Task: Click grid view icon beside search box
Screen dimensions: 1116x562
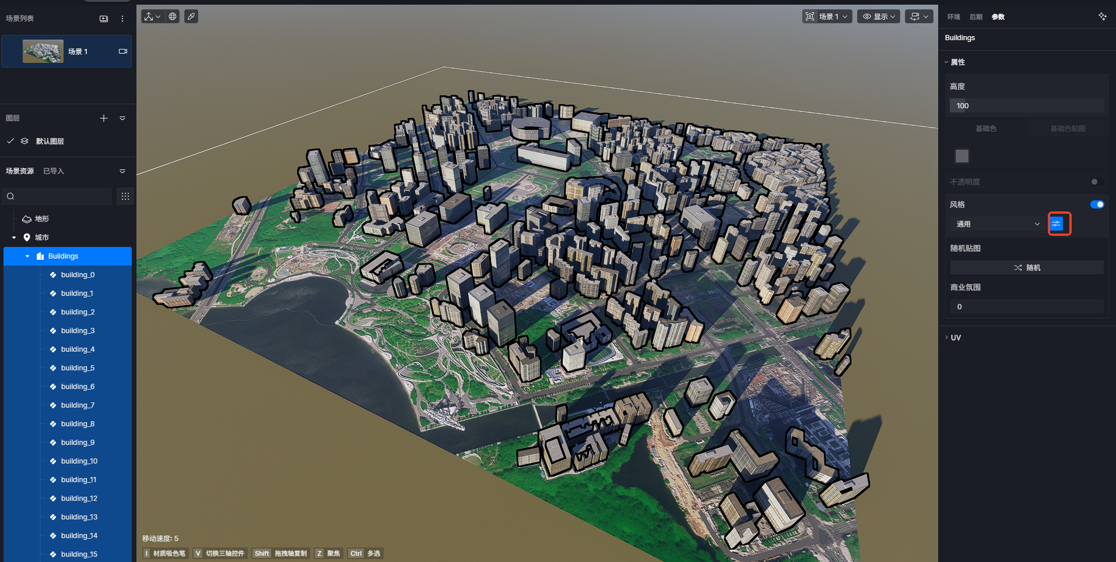Action: click(125, 196)
